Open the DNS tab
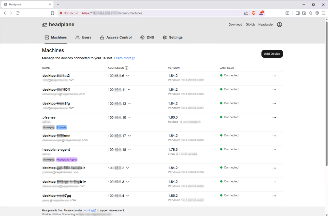This screenshot has width=328, height=216. [147, 37]
